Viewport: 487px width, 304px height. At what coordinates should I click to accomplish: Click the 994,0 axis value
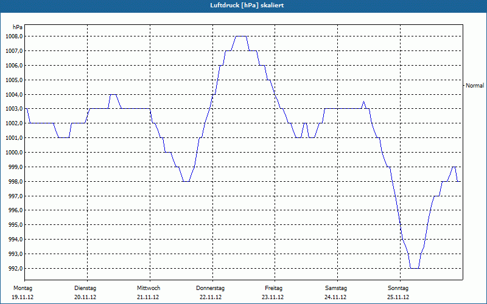coord(15,240)
